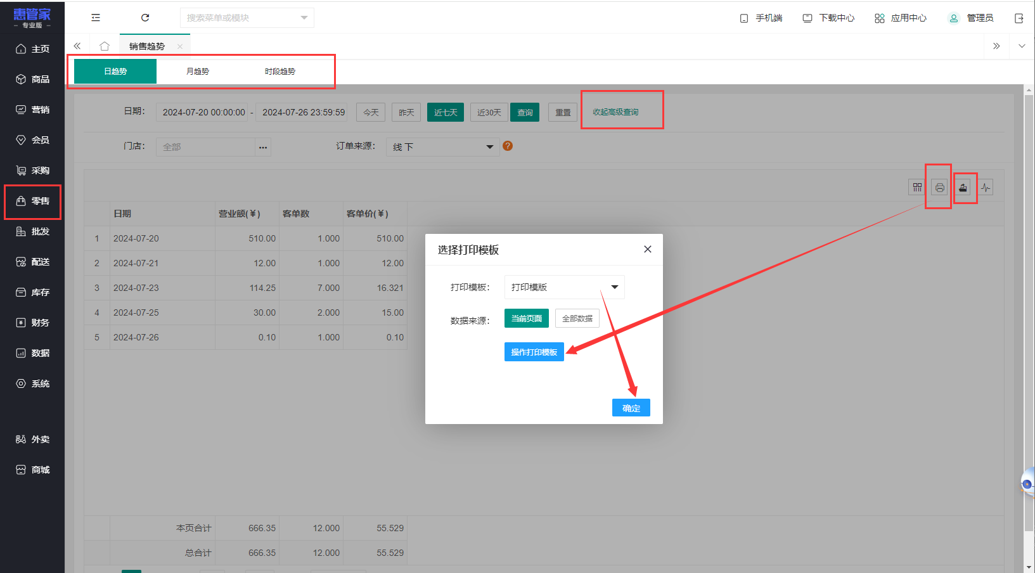Click the end date field 2024-07-26
1035x573 pixels.
pyautogui.click(x=302, y=112)
